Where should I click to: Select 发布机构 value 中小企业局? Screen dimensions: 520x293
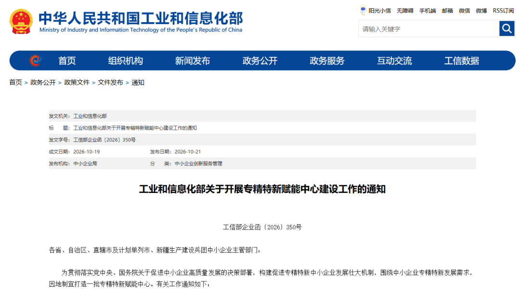point(85,164)
